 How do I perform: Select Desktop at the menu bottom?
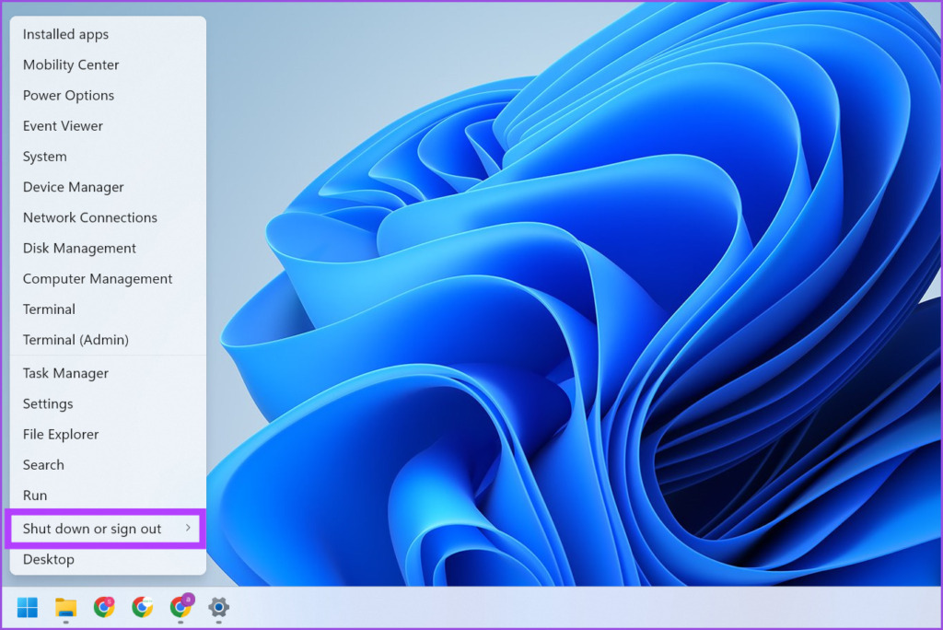point(109,560)
